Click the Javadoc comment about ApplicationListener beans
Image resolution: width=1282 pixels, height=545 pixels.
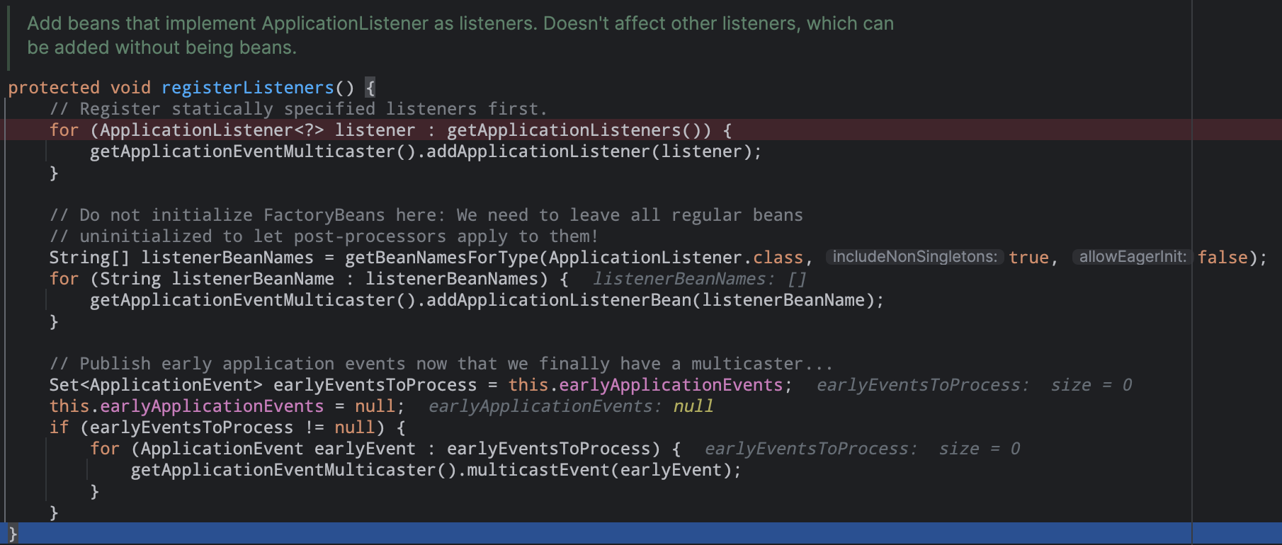[x=460, y=35]
